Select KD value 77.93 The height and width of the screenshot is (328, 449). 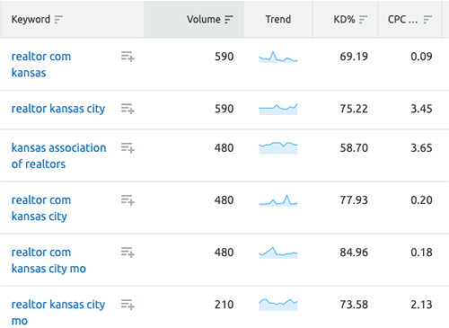[x=354, y=200]
